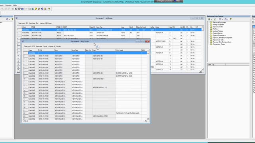Click refresh icon in Reference Data Explorer toolbar
This screenshot has width=255, height=143.
coord(215,19)
